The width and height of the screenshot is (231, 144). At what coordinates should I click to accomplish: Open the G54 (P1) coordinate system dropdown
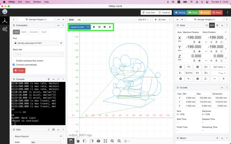click(143, 20)
